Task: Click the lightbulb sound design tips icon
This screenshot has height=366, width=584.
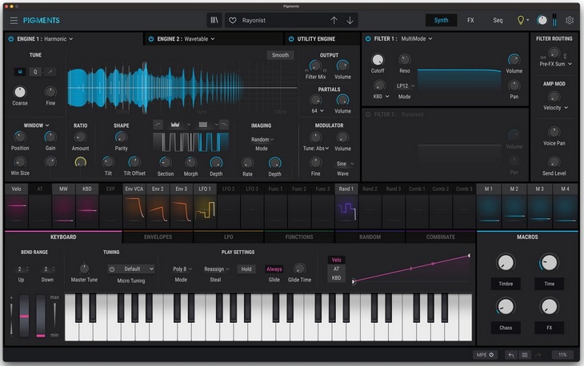Action: tap(521, 21)
